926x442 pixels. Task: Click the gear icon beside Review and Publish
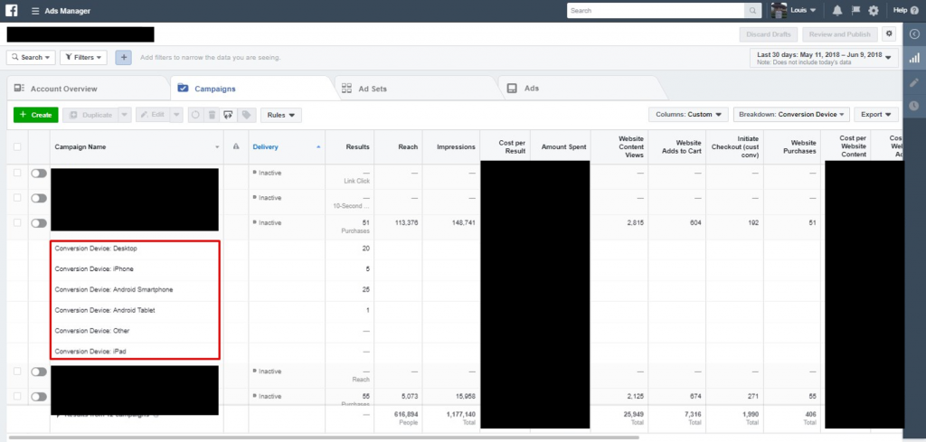pyautogui.click(x=889, y=33)
